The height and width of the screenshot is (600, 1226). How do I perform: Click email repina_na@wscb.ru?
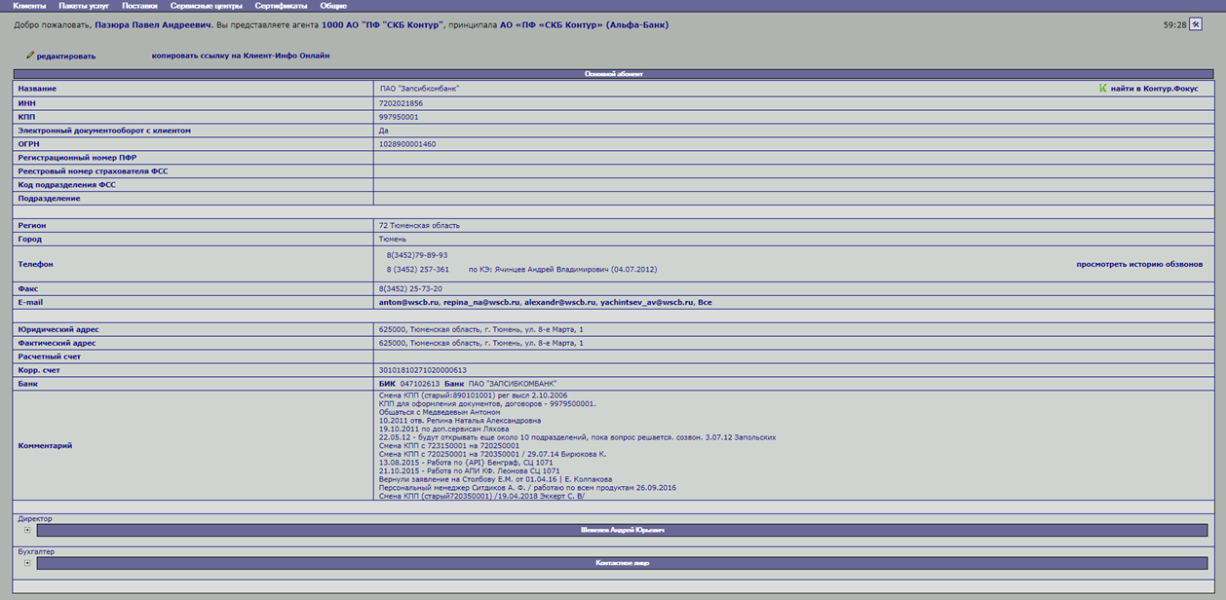coord(481,303)
